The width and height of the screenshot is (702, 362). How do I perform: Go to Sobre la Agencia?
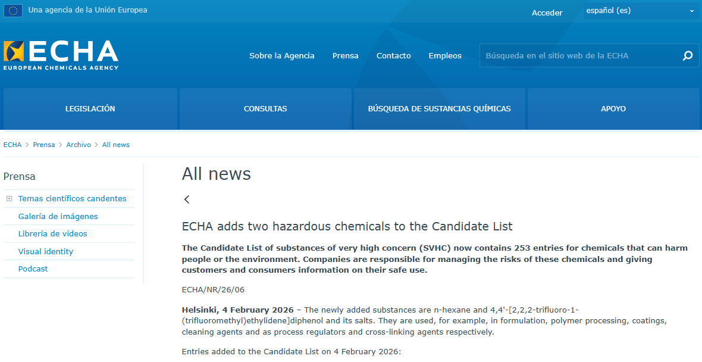click(282, 56)
